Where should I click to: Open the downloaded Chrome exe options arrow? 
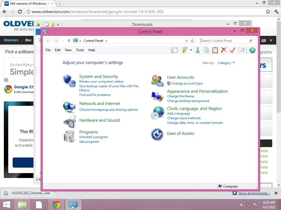(x=55, y=192)
